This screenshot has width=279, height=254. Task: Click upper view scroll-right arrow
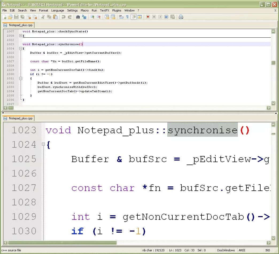tap(269, 108)
